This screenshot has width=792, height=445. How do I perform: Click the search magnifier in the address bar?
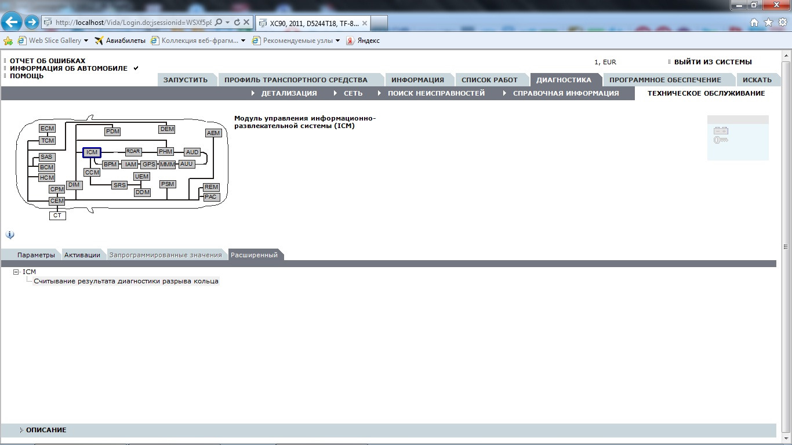219,23
